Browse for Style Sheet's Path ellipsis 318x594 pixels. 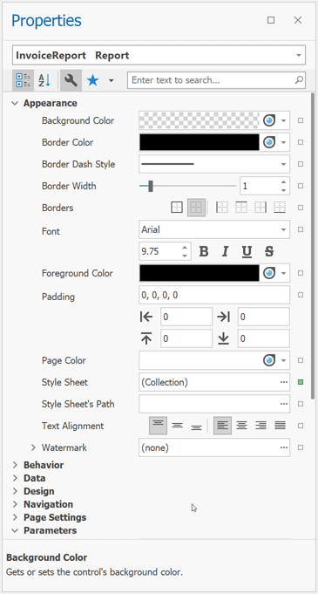click(x=284, y=404)
